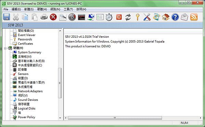Click the Windows logo box icon
205x127 pixels.
(156, 17)
